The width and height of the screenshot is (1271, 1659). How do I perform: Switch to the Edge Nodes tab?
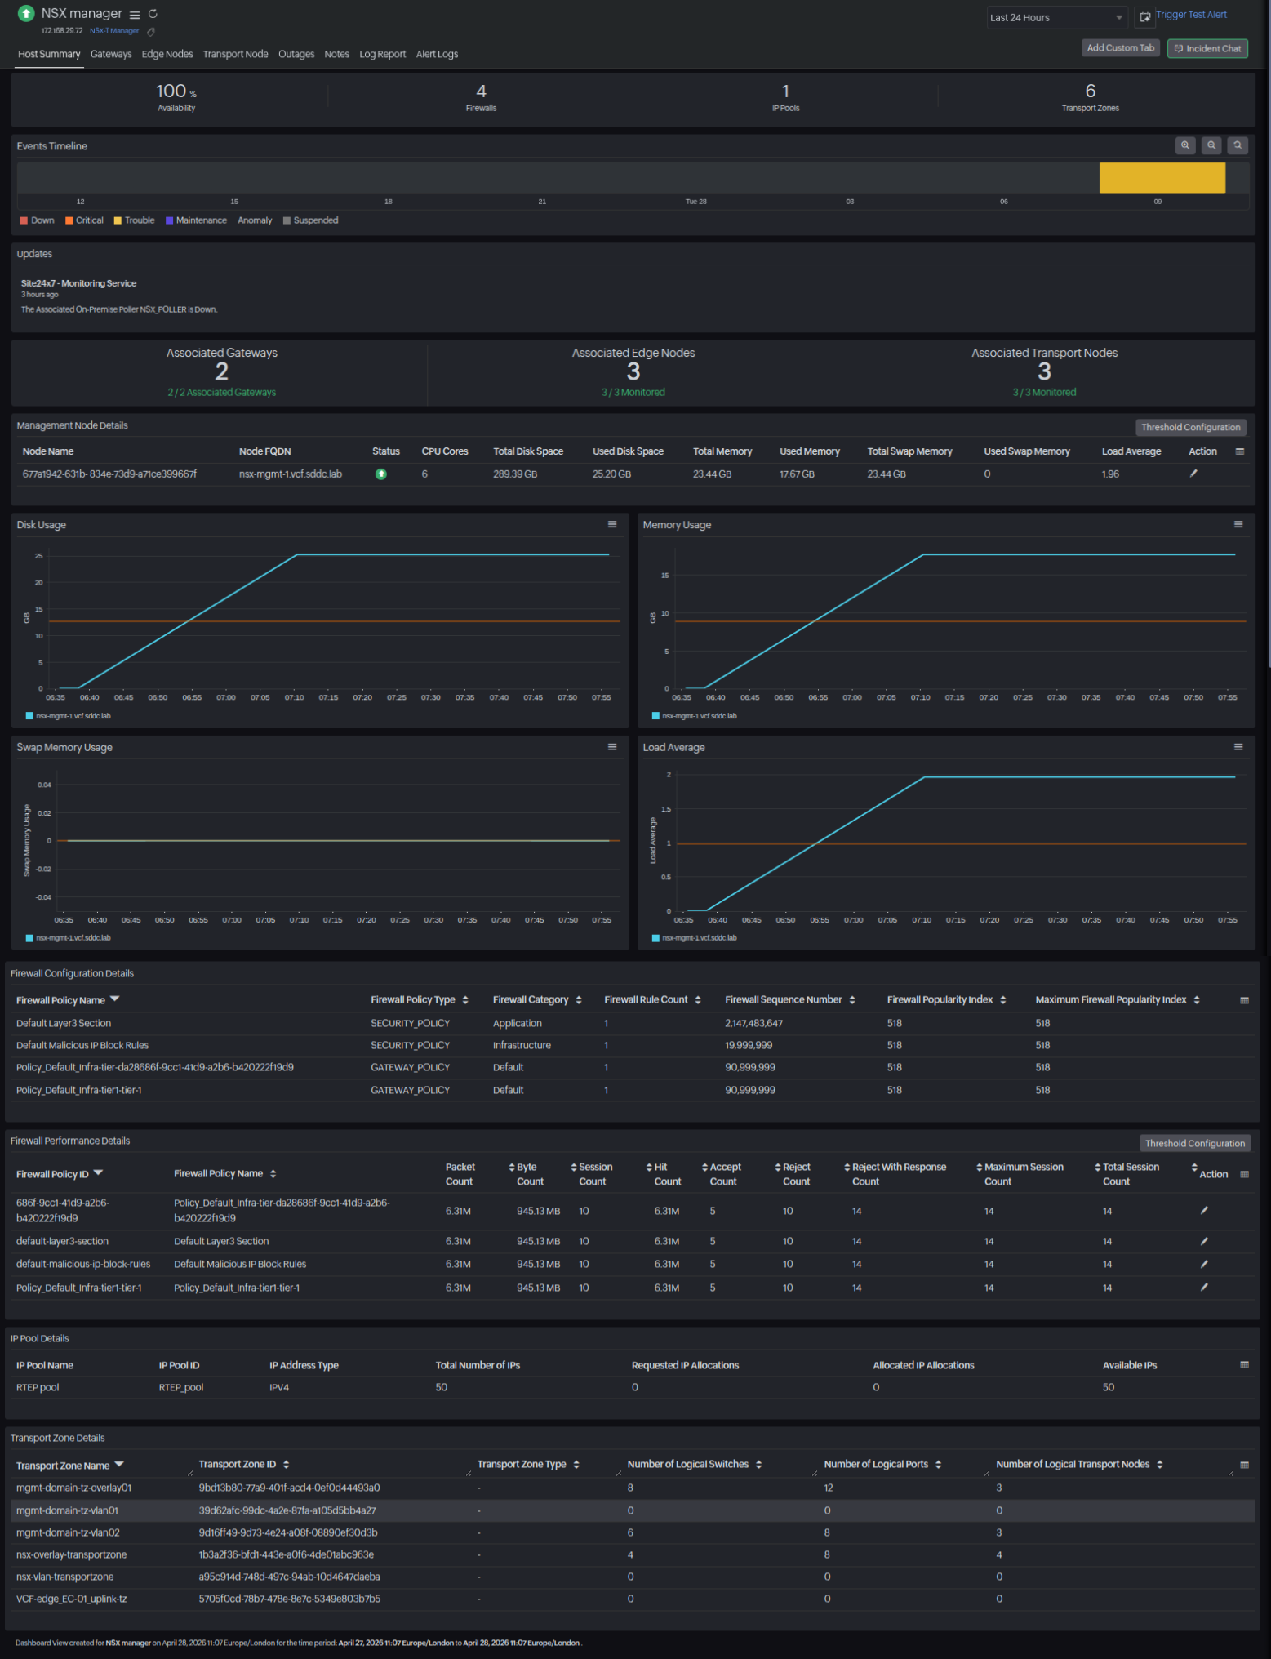coord(167,55)
